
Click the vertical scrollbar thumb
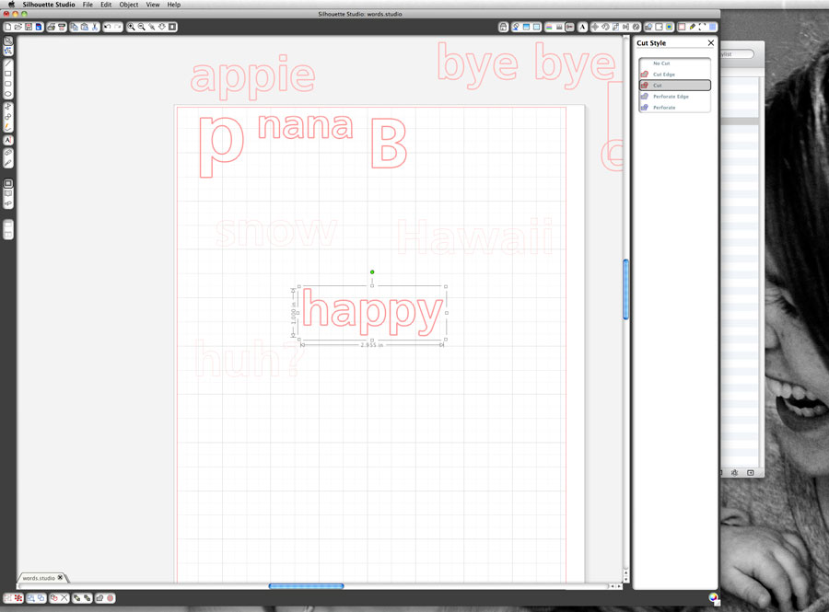point(626,289)
